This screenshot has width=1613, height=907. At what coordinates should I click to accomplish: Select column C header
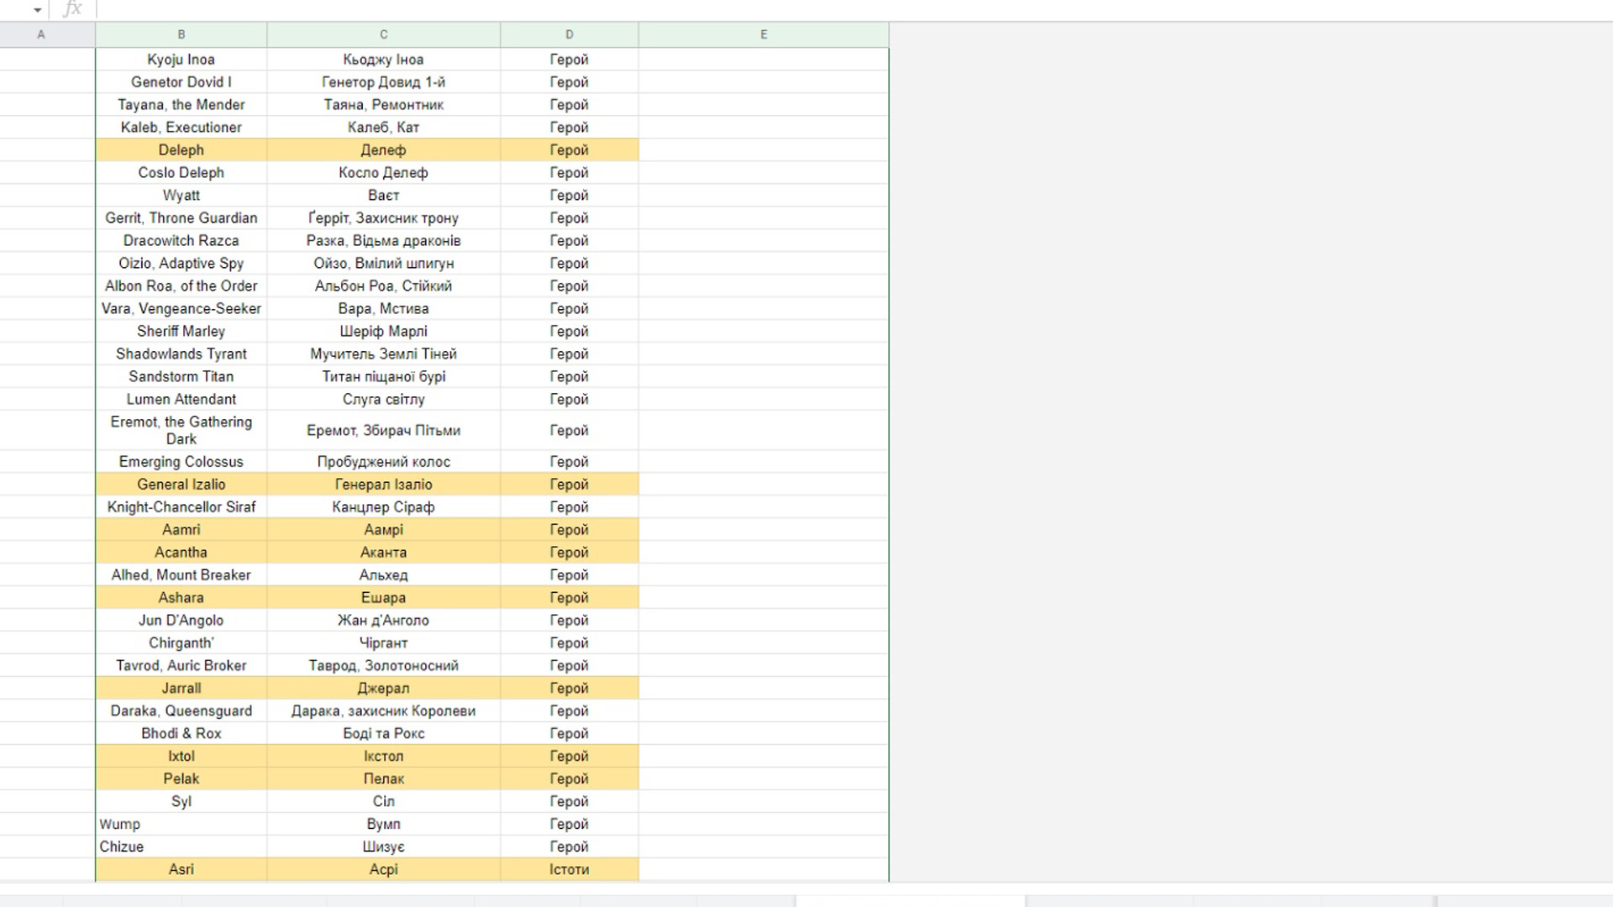383,34
